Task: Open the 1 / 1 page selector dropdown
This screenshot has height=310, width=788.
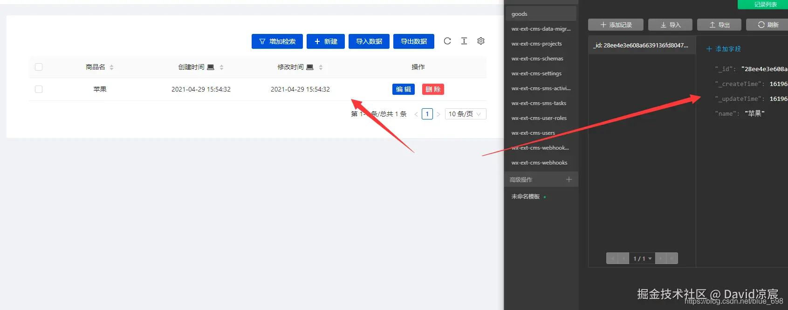Action: pos(642,258)
